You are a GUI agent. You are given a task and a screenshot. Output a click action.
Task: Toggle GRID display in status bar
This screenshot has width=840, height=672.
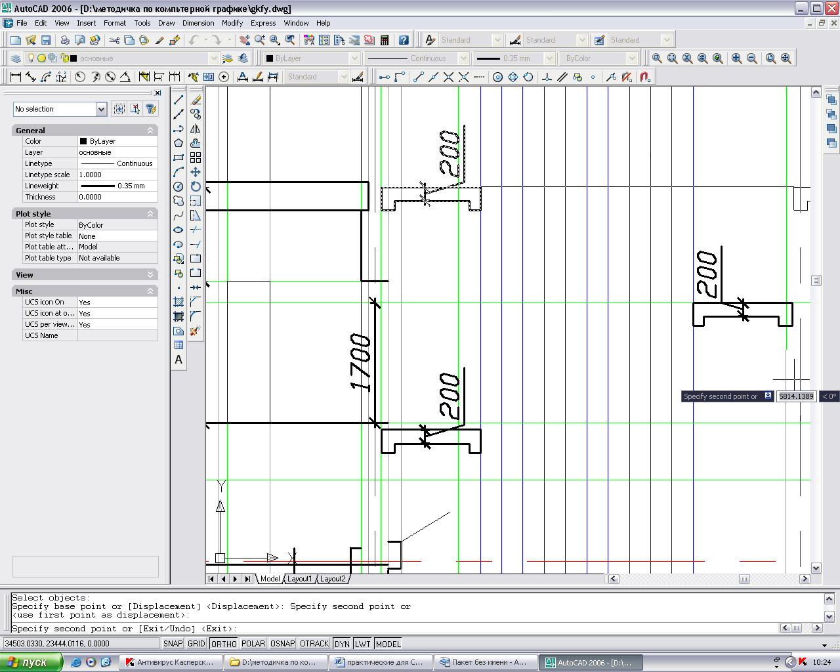[x=197, y=644]
